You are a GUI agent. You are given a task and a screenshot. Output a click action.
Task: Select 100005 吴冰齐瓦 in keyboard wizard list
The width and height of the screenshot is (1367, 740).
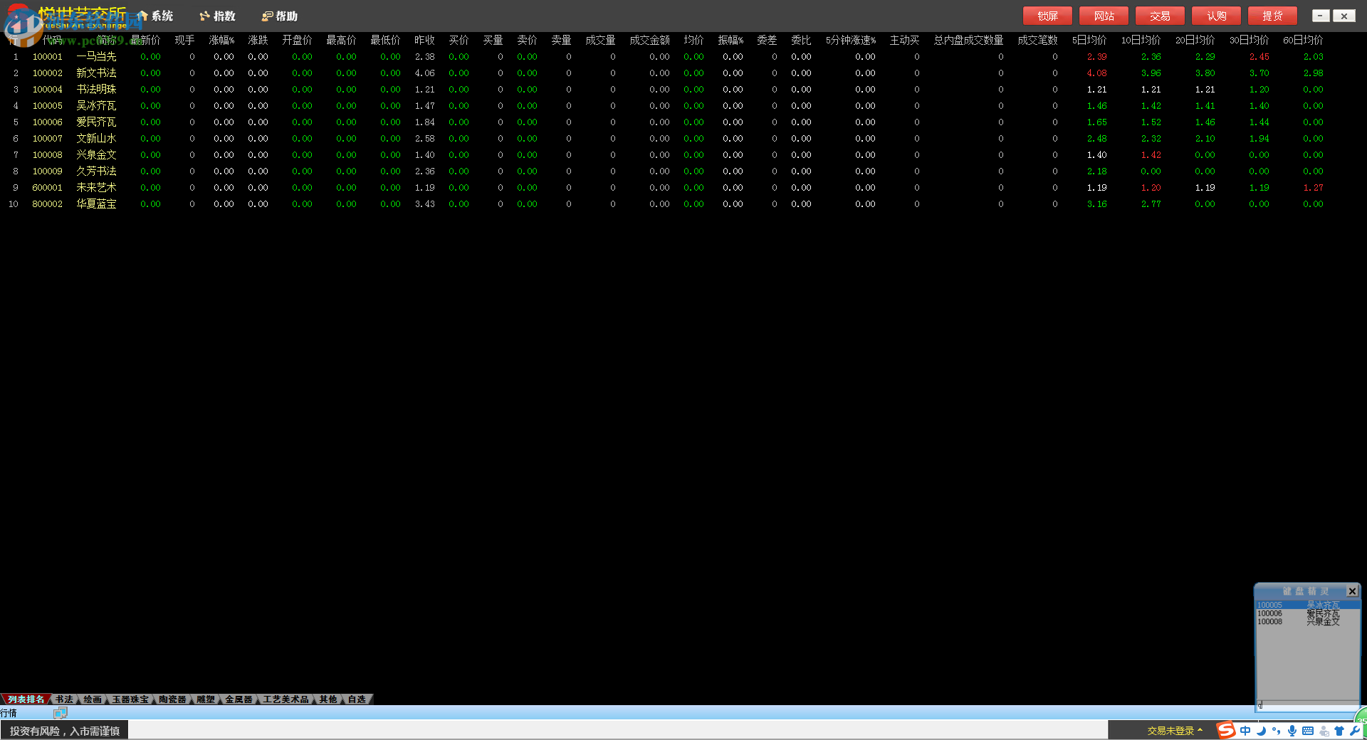(1306, 605)
